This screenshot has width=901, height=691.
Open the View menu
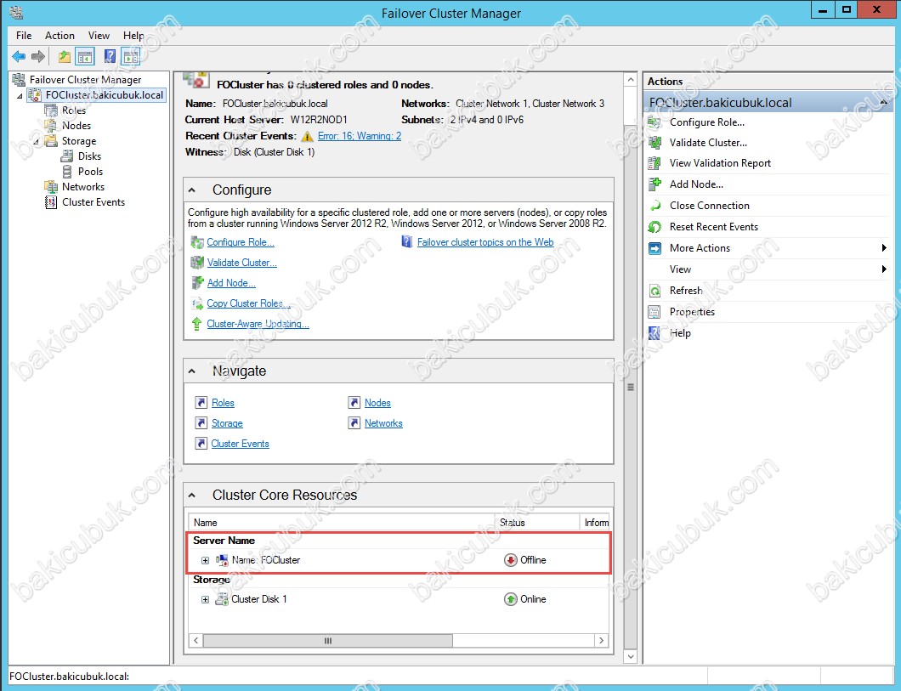click(x=99, y=36)
